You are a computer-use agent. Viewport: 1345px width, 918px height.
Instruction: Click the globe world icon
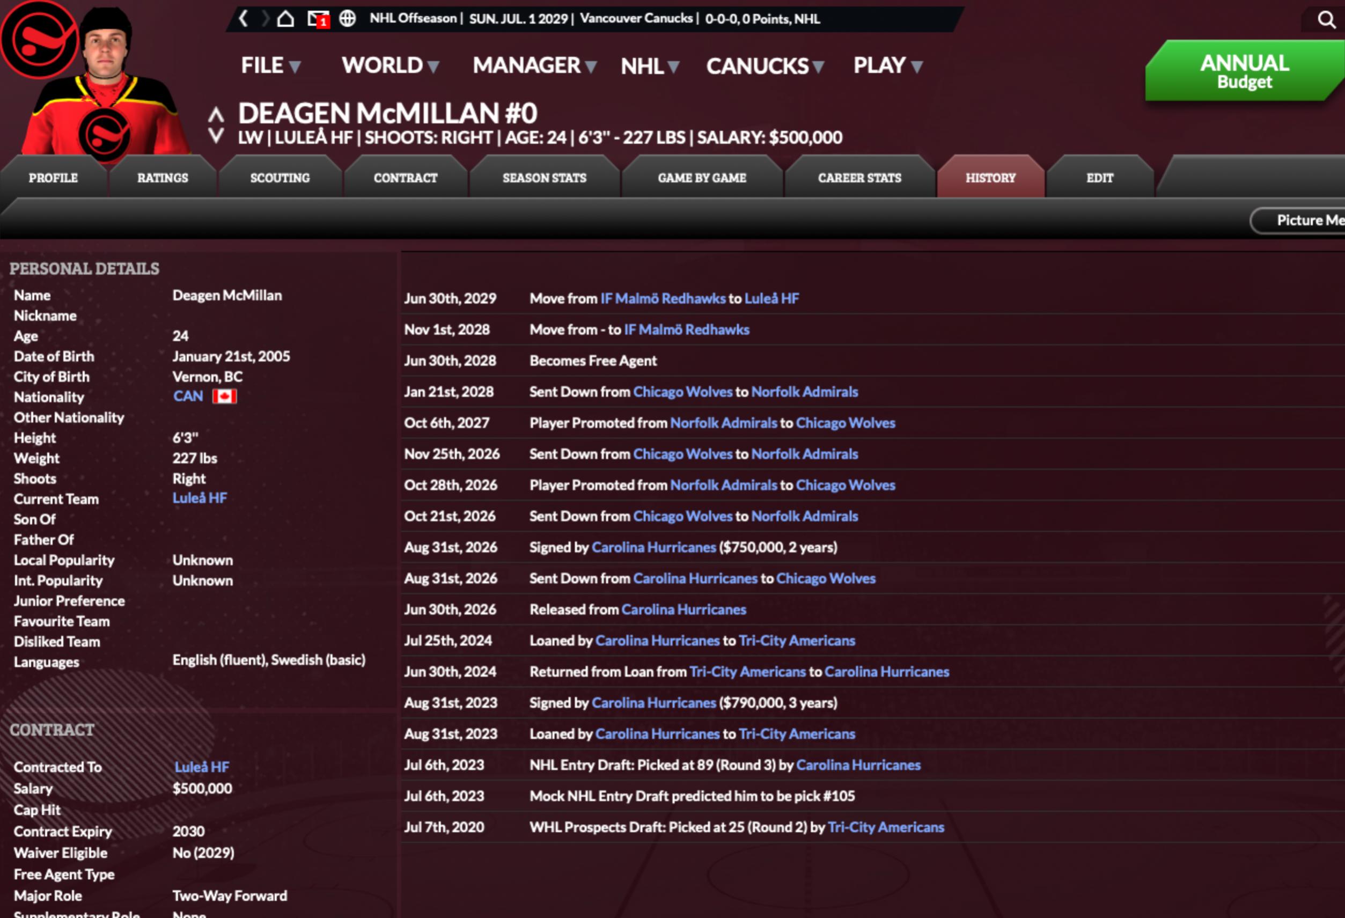(x=347, y=19)
